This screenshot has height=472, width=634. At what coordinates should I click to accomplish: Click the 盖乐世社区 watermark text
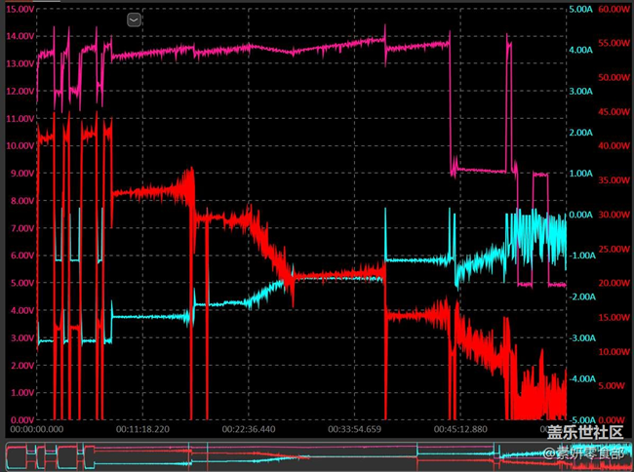point(584,433)
